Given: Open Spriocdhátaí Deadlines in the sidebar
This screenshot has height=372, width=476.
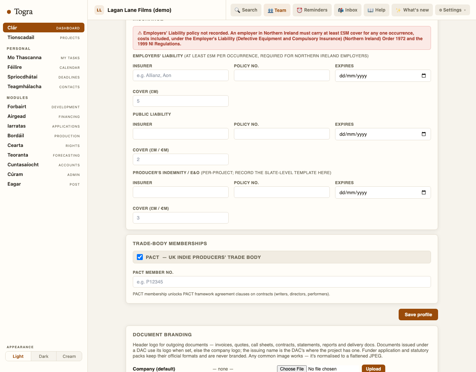Looking at the screenshot, I should [44, 77].
